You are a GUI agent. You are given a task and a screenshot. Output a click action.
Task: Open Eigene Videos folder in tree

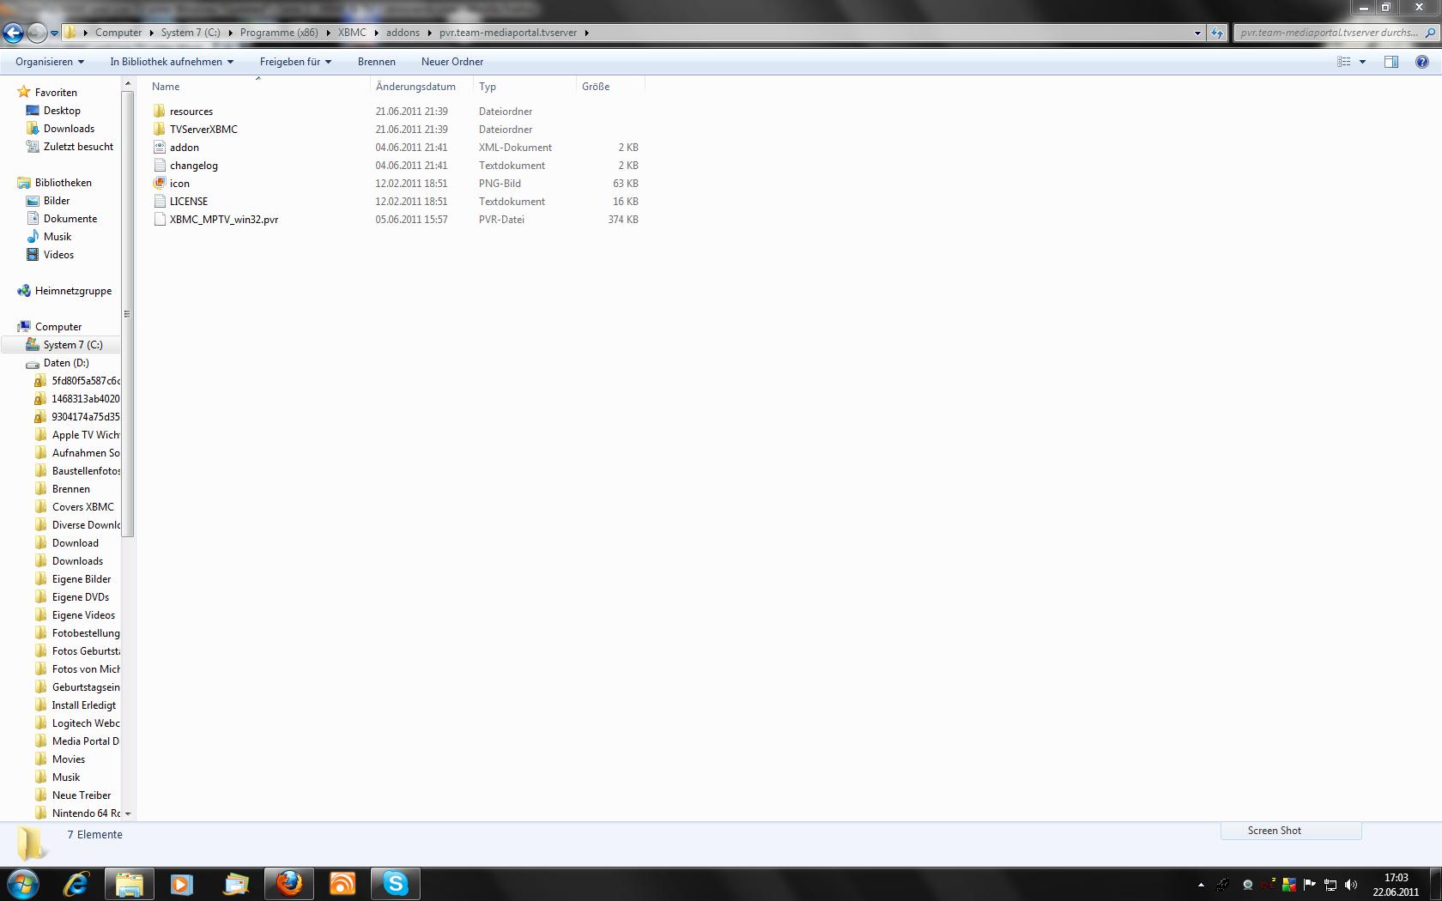point(83,615)
